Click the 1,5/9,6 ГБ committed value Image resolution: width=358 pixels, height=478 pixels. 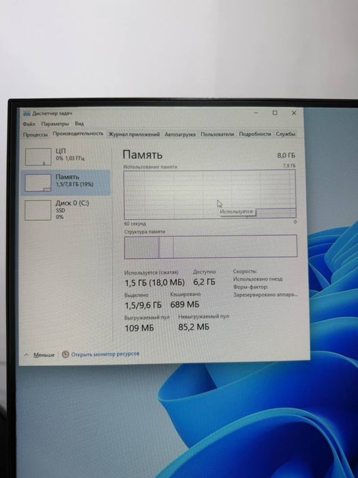click(x=143, y=305)
